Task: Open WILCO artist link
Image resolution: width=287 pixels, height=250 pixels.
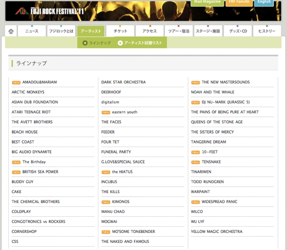Action: pos(196,211)
